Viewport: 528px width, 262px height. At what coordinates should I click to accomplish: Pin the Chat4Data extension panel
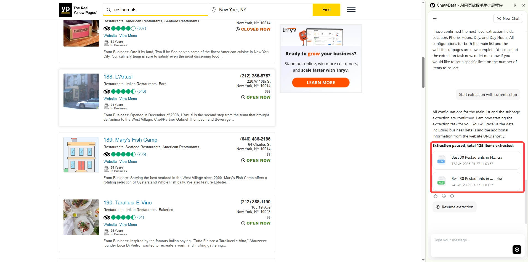coord(515,5)
